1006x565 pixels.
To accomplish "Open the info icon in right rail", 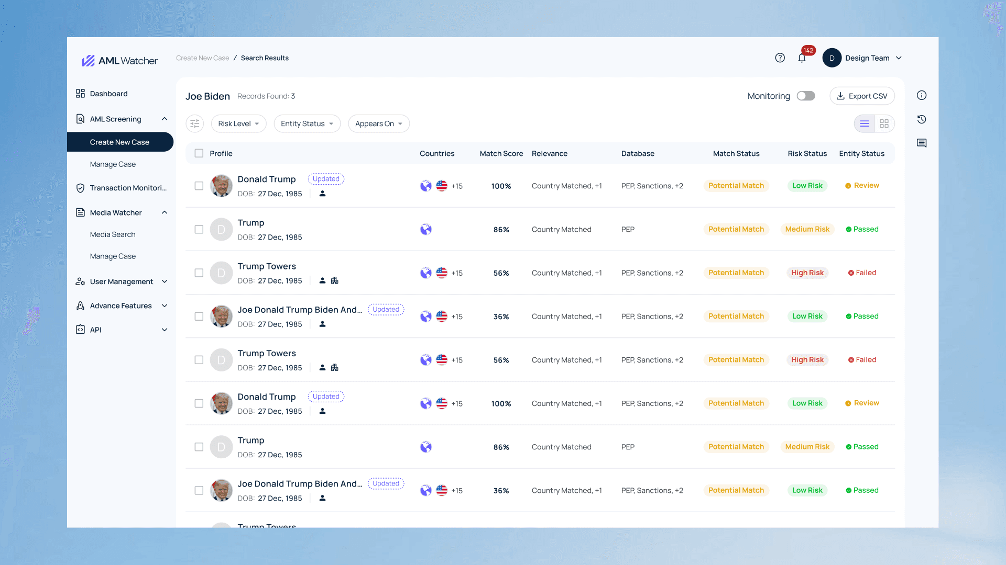I will (922, 95).
